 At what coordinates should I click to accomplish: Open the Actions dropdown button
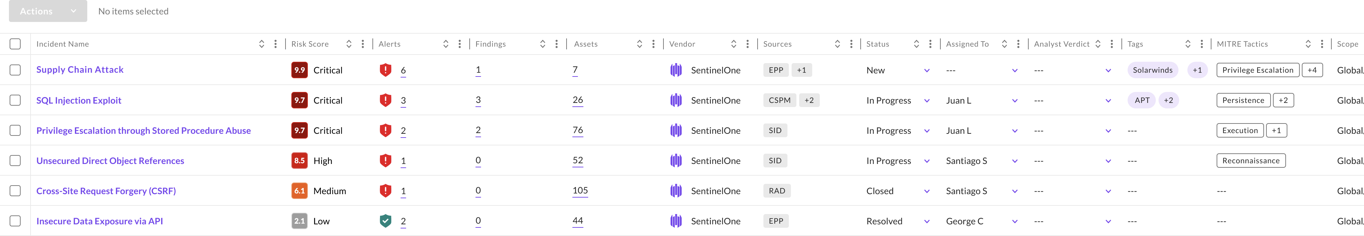coord(48,11)
